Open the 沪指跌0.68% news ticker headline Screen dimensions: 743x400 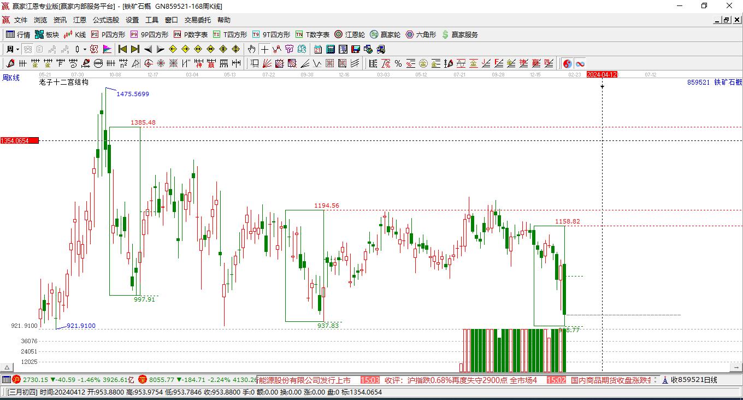[x=461, y=380]
